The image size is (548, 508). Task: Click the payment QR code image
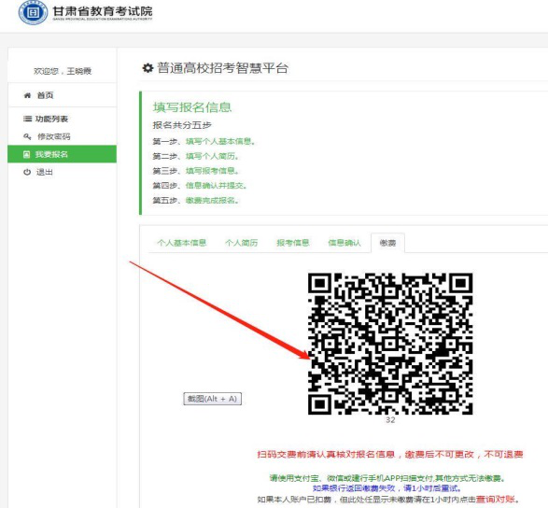click(390, 344)
